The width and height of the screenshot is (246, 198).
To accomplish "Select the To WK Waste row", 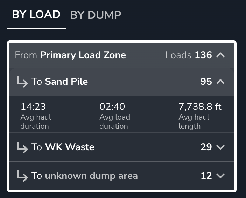I will pyautogui.click(x=63, y=147).
